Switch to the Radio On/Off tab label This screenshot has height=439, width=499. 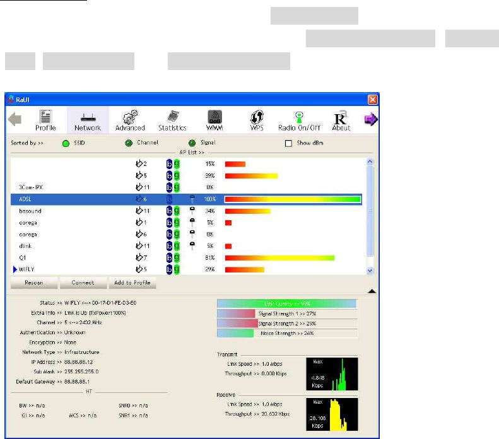point(299,128)
